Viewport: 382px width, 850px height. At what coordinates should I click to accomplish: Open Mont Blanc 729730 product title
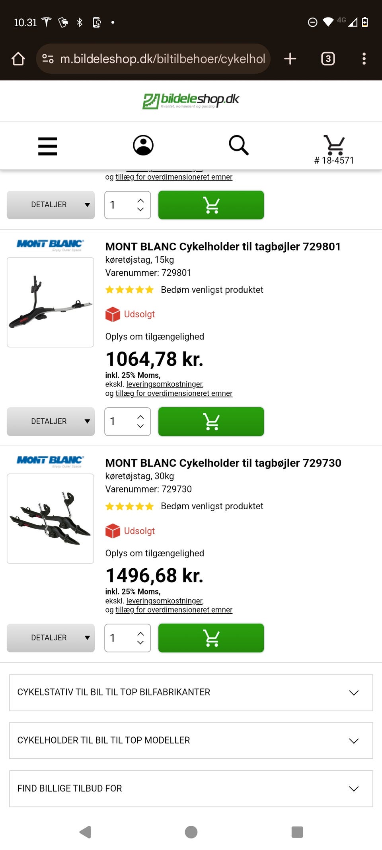223,463
